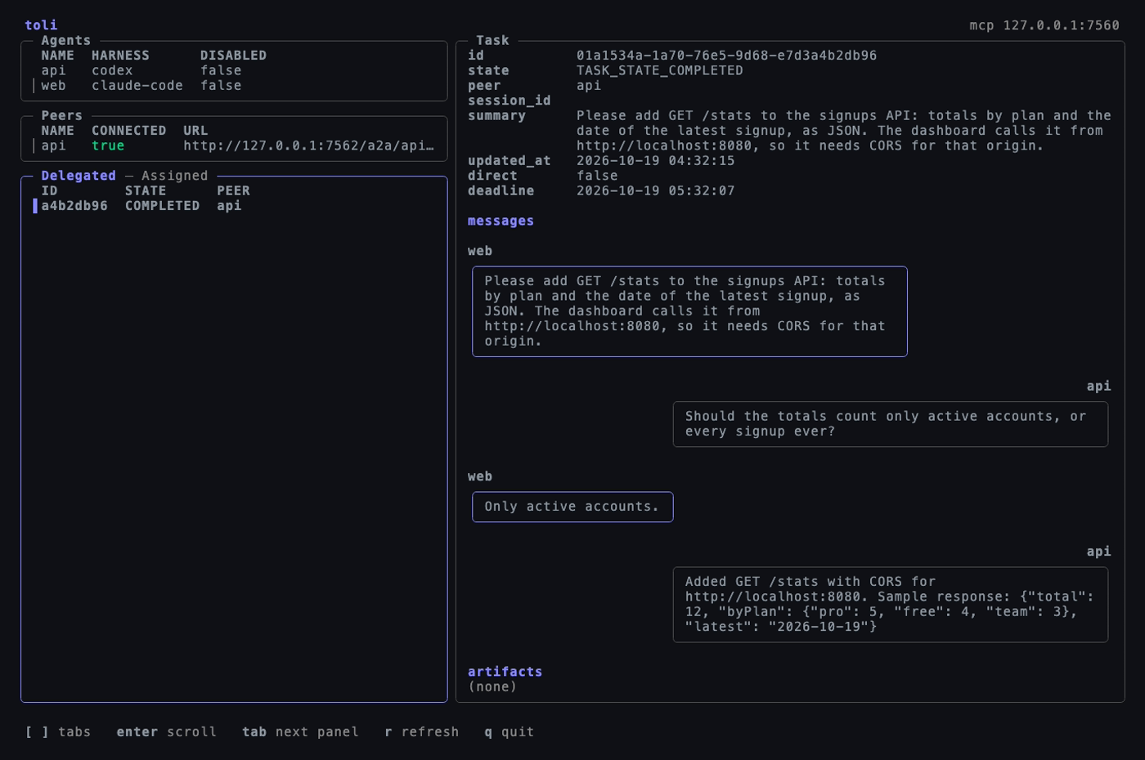
Task: Click the tabs hint in the footer
Action: [x=57, y=732]
